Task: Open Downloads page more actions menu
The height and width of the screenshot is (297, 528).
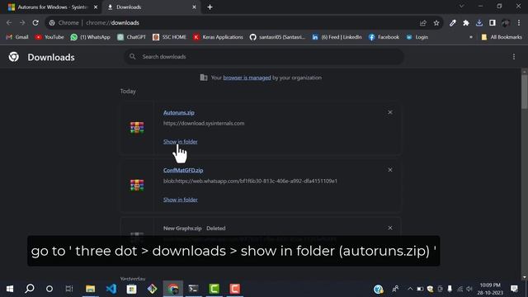Action: (x=514, y=57)
